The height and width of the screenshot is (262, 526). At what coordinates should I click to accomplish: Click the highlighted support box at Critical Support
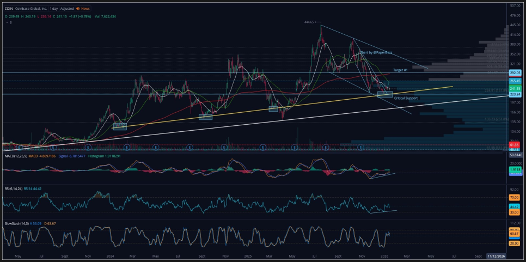[x=385, y=94]
